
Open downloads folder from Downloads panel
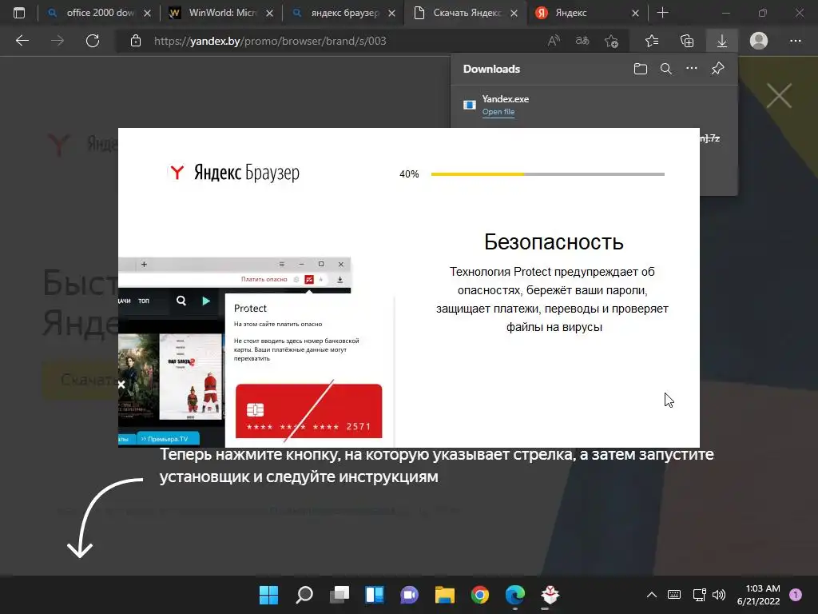(641, 69)
